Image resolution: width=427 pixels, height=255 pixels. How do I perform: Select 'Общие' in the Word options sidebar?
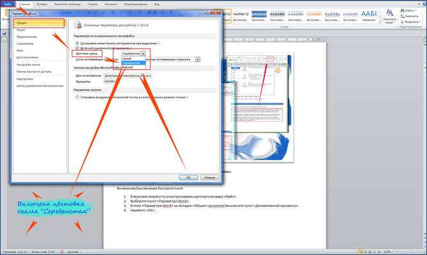point(39,23)
